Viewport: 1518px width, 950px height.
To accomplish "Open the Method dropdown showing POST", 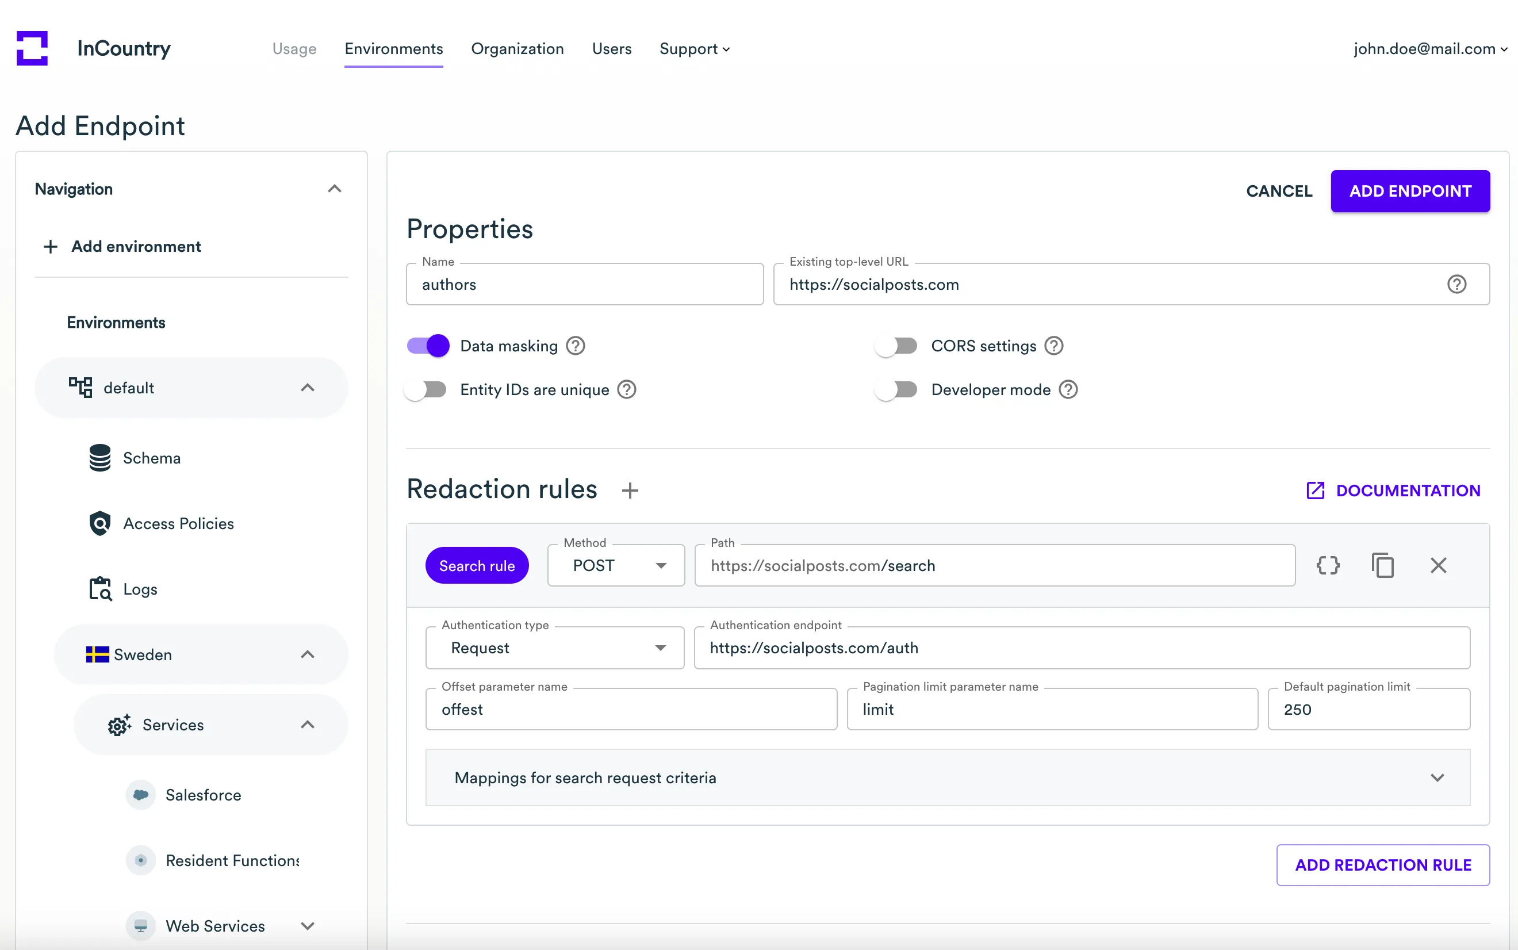I will (615, 565).
